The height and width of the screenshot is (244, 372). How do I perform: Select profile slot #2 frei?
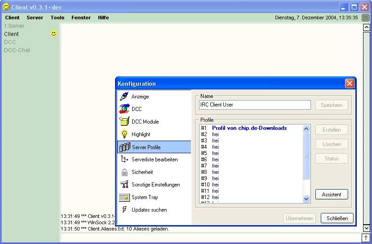(x=251, y=134)
